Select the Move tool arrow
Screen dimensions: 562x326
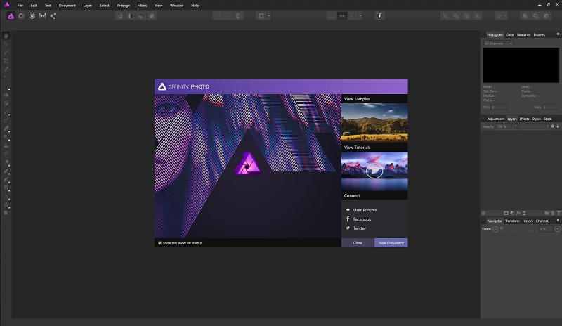[x=6, y=44]
